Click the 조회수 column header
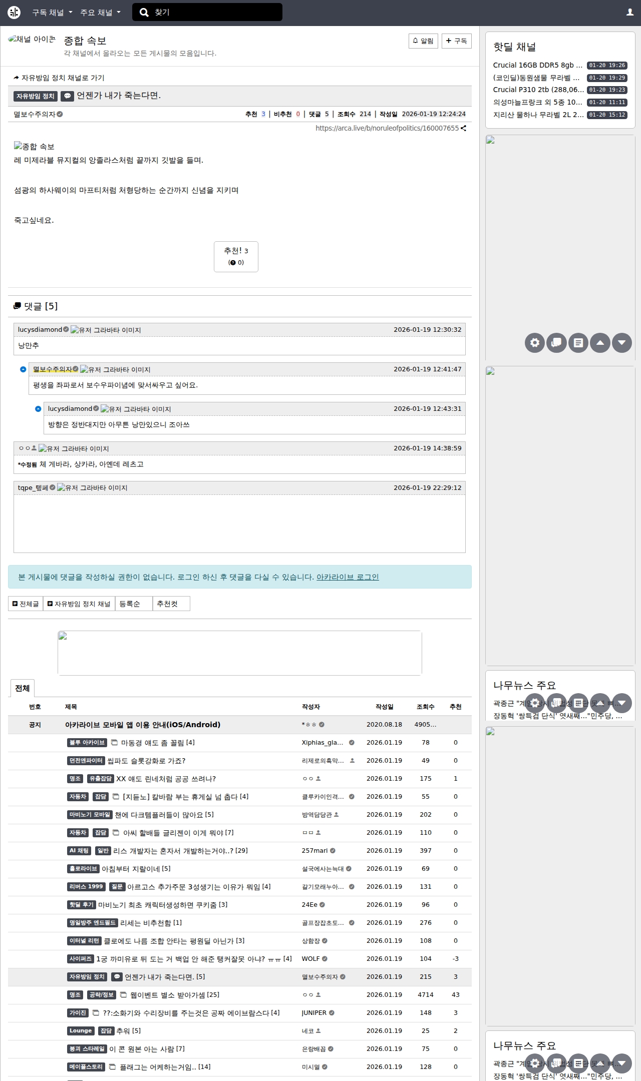Image resolution: width=641 pixels, height=1081 pixels. tap(426, 707)
